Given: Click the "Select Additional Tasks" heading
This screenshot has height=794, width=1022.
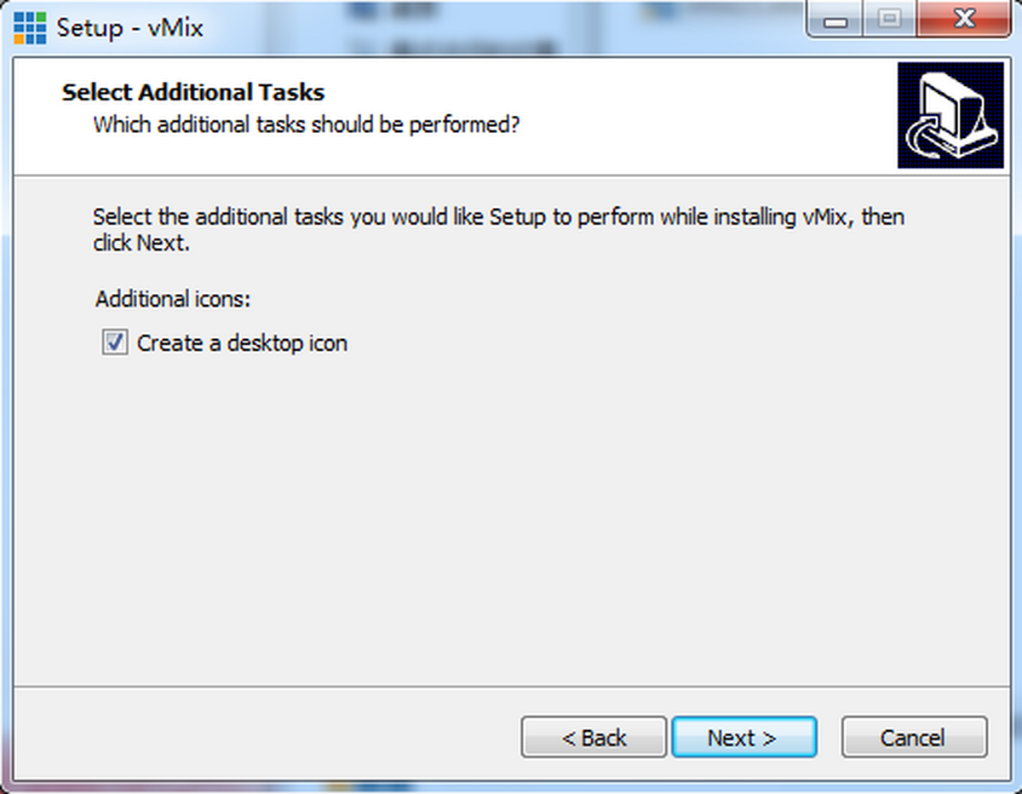Looking at the screenshot, I should pos(193,92).
